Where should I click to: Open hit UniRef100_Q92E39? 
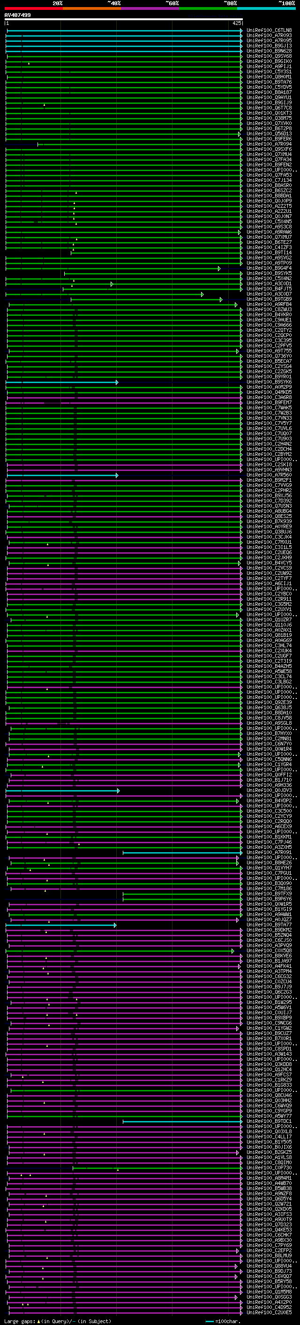(269, 703)
